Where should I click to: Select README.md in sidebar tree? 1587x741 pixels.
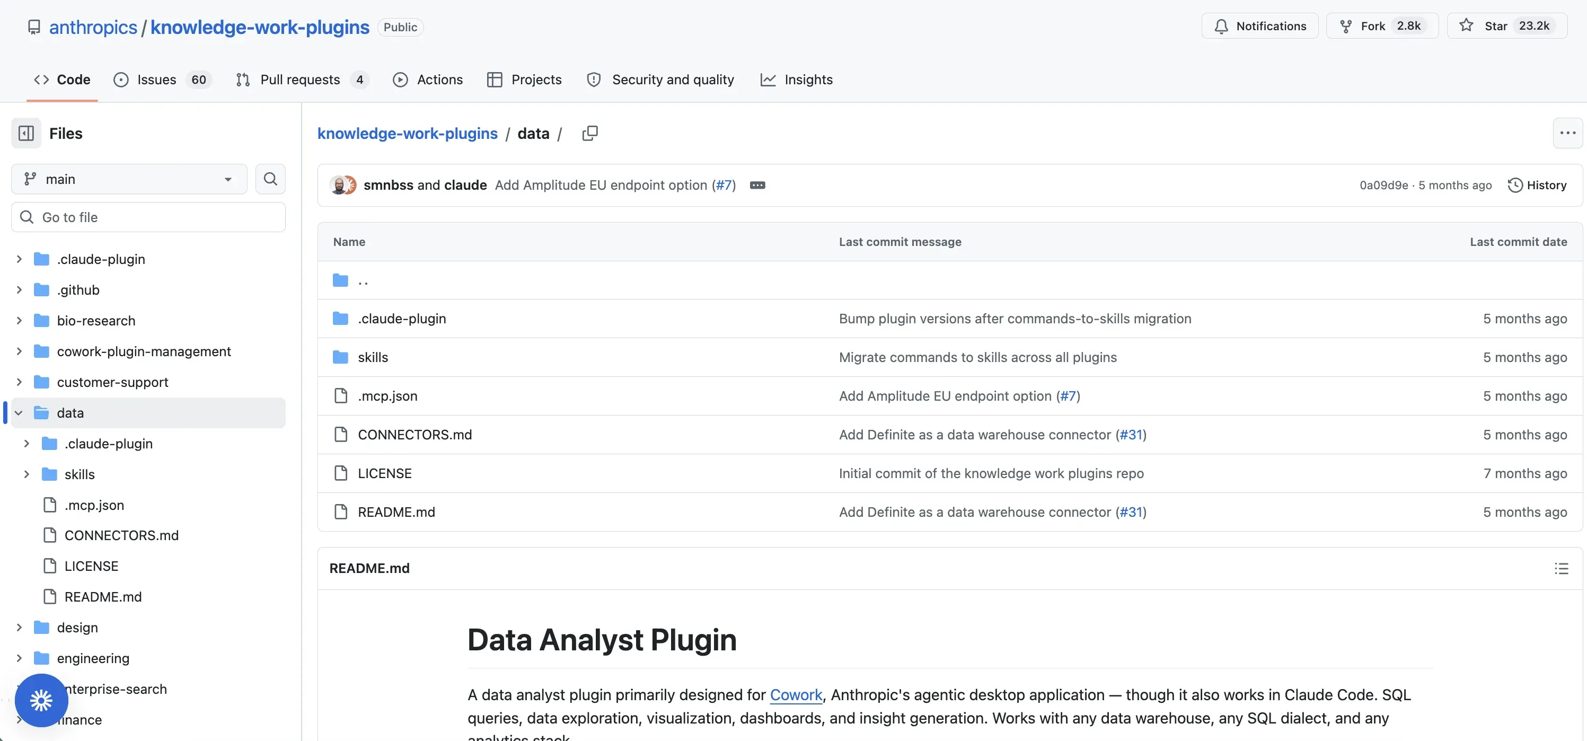[x=103, y=597]
